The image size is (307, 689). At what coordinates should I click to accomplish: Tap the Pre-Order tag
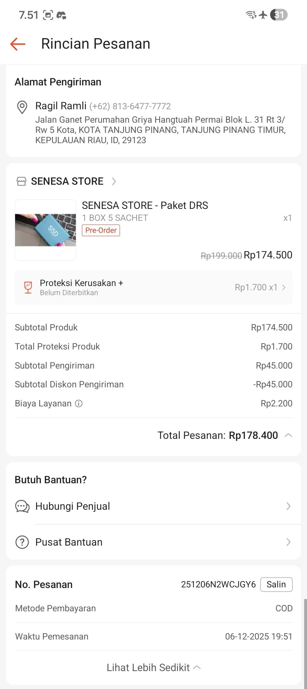pos(101,230)
